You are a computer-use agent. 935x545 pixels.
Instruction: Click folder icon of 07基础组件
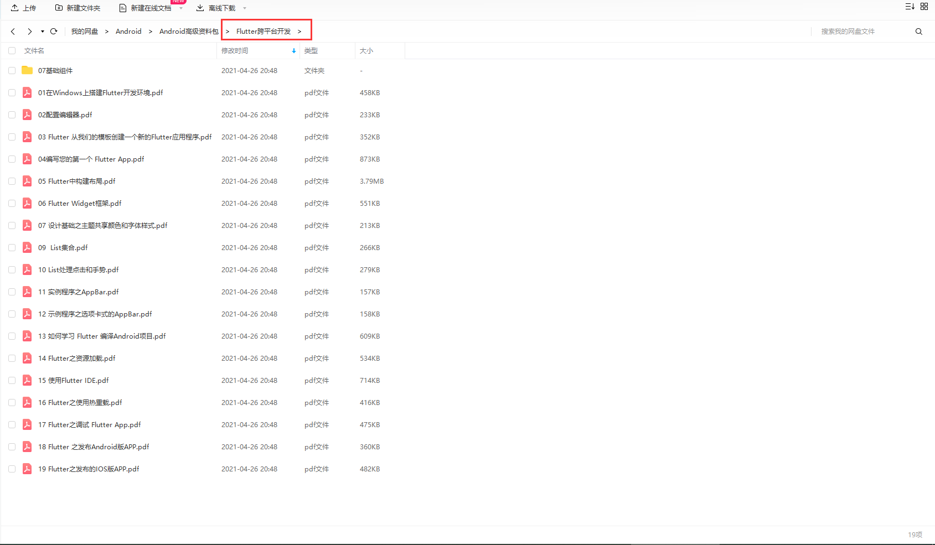point(27,70)
